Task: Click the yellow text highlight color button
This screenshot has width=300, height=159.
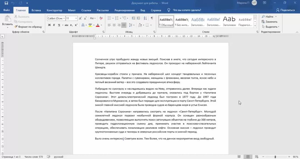Action: click(90, 25)
